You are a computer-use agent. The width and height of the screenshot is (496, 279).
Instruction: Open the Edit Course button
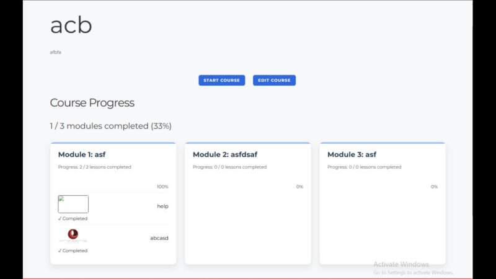pyautogui.click(x=274, y=80)
